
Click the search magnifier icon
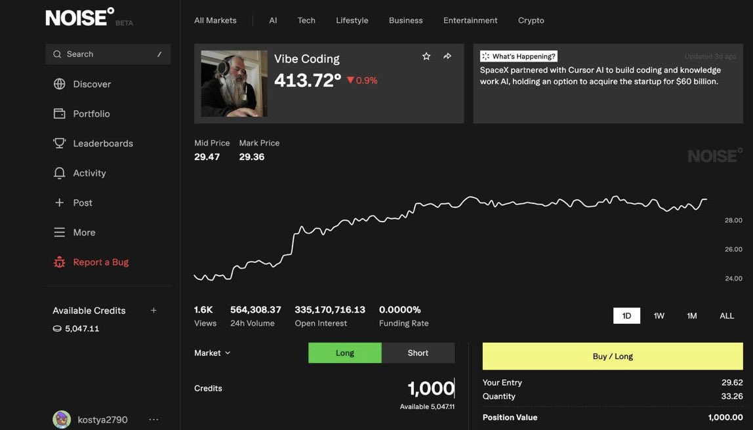[57, 54]
